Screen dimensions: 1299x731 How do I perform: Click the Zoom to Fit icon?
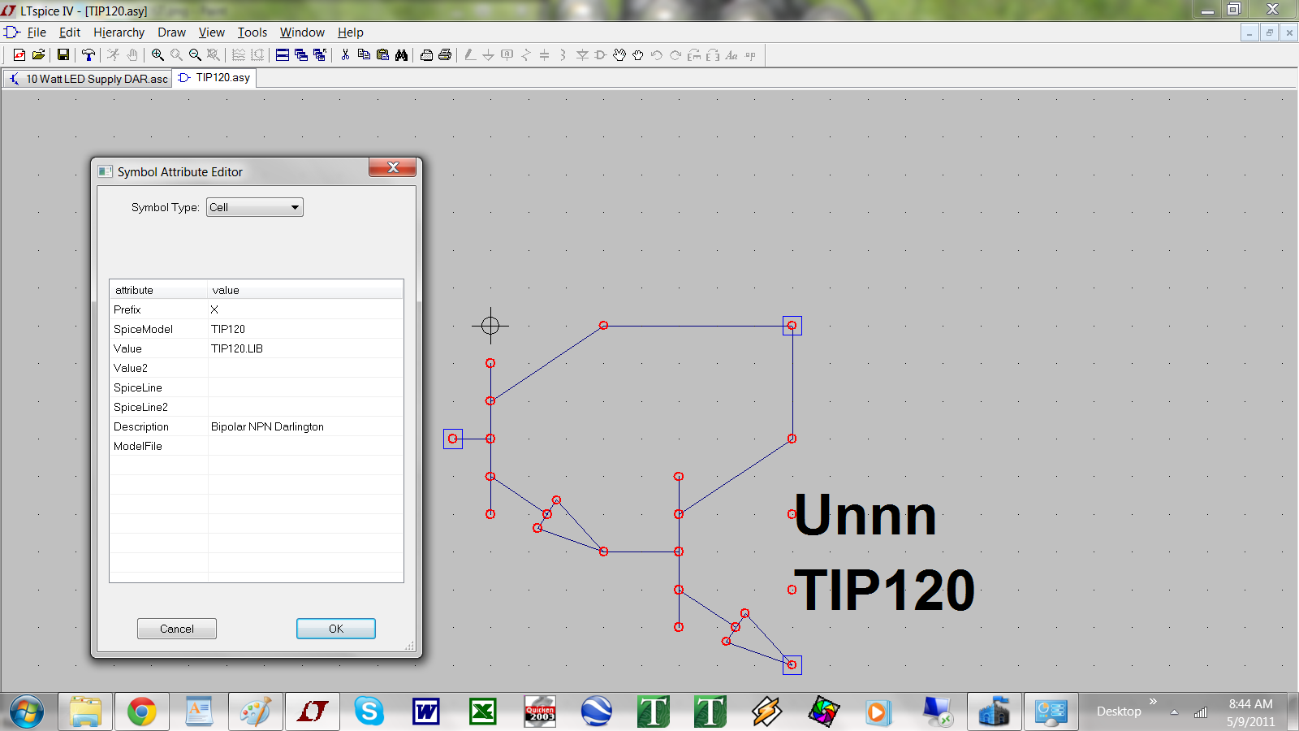tap(214, 54)
